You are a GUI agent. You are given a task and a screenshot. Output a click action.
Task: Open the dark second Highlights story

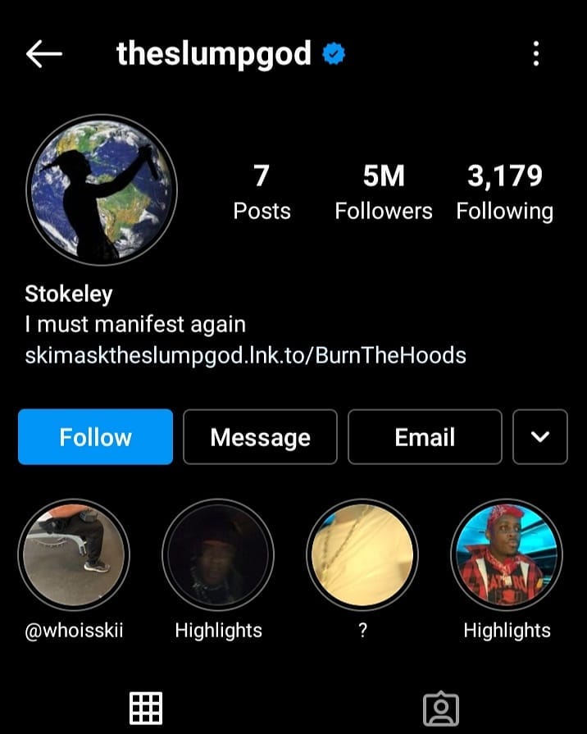point(218,554)
